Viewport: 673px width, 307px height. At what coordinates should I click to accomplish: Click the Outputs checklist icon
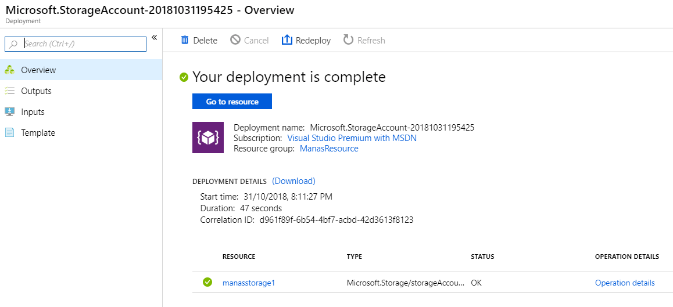click(9, 91)
